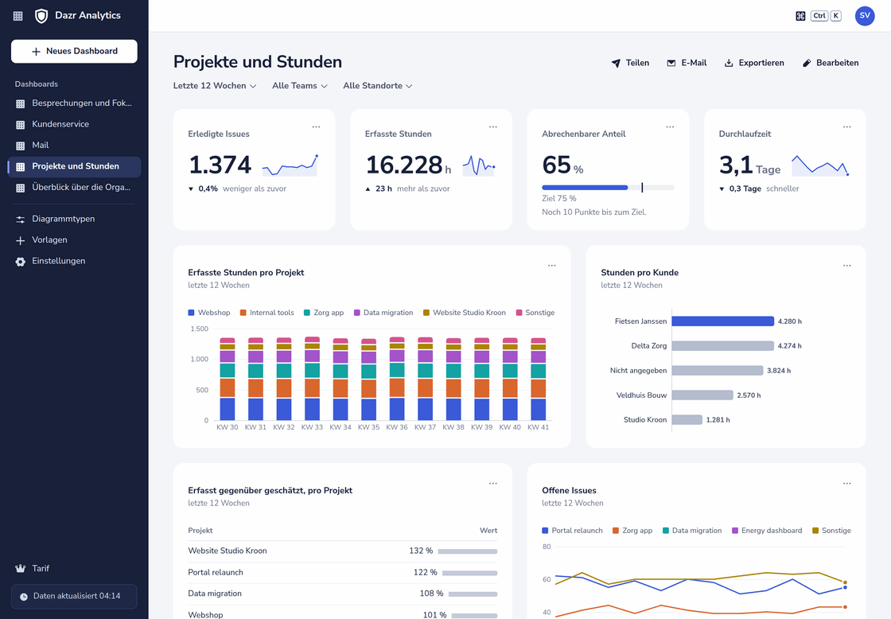The image size is (891, 619).
Task: Click the Veldhuis Bouw 2.570 h bar
Action: click(x=702, y=395)
